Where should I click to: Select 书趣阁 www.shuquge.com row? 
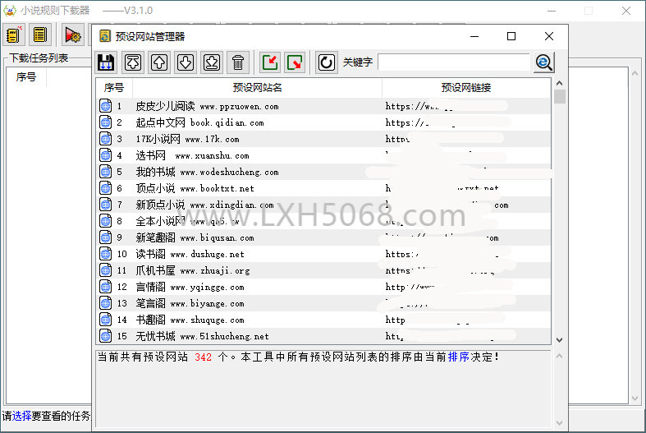pyautogui.click(x=323, y=320)
